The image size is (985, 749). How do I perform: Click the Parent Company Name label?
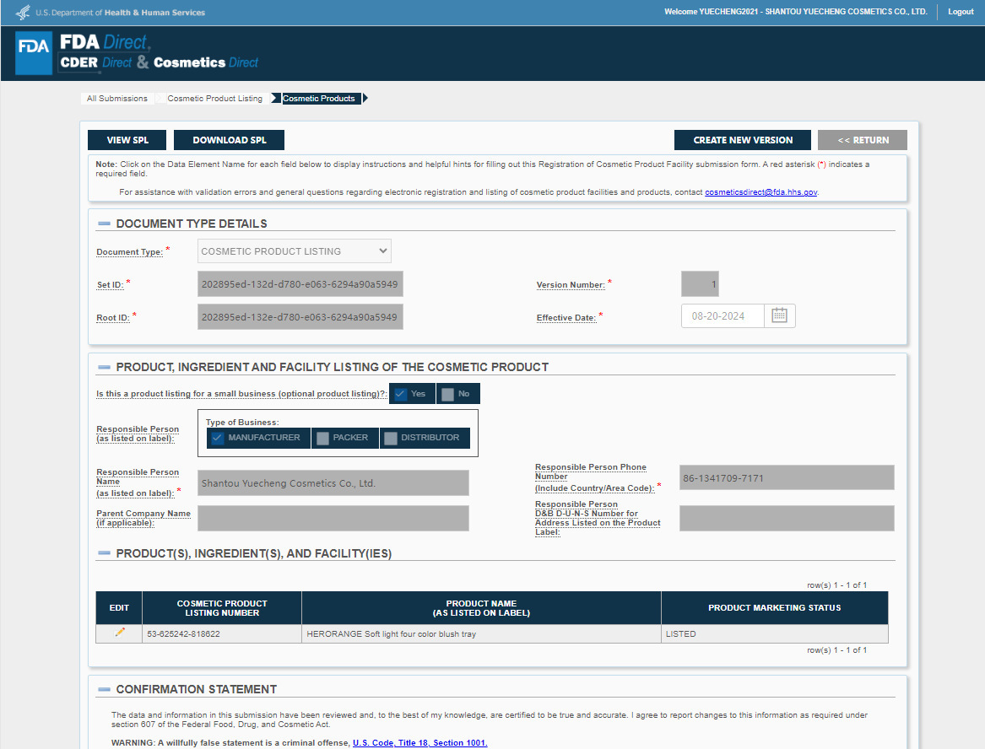pyautogui.click(x=143, y=518)
